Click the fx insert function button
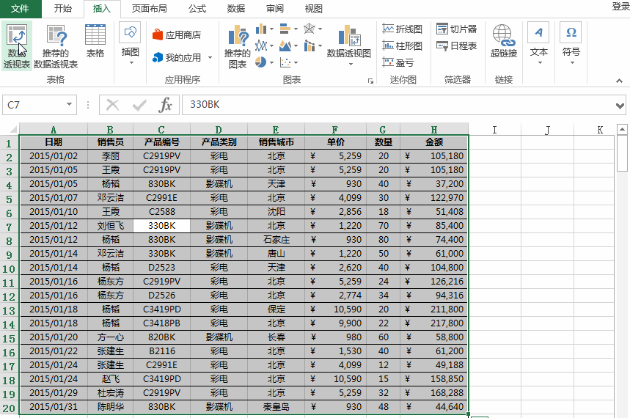 (x=165, y=106)
